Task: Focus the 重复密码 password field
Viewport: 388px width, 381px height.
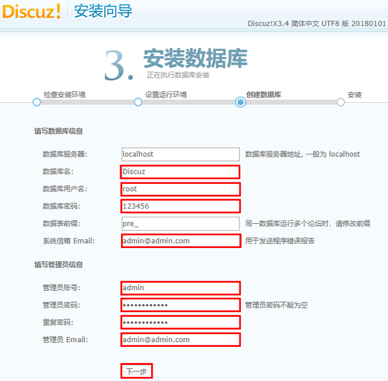Action: (x=181, y=322)
